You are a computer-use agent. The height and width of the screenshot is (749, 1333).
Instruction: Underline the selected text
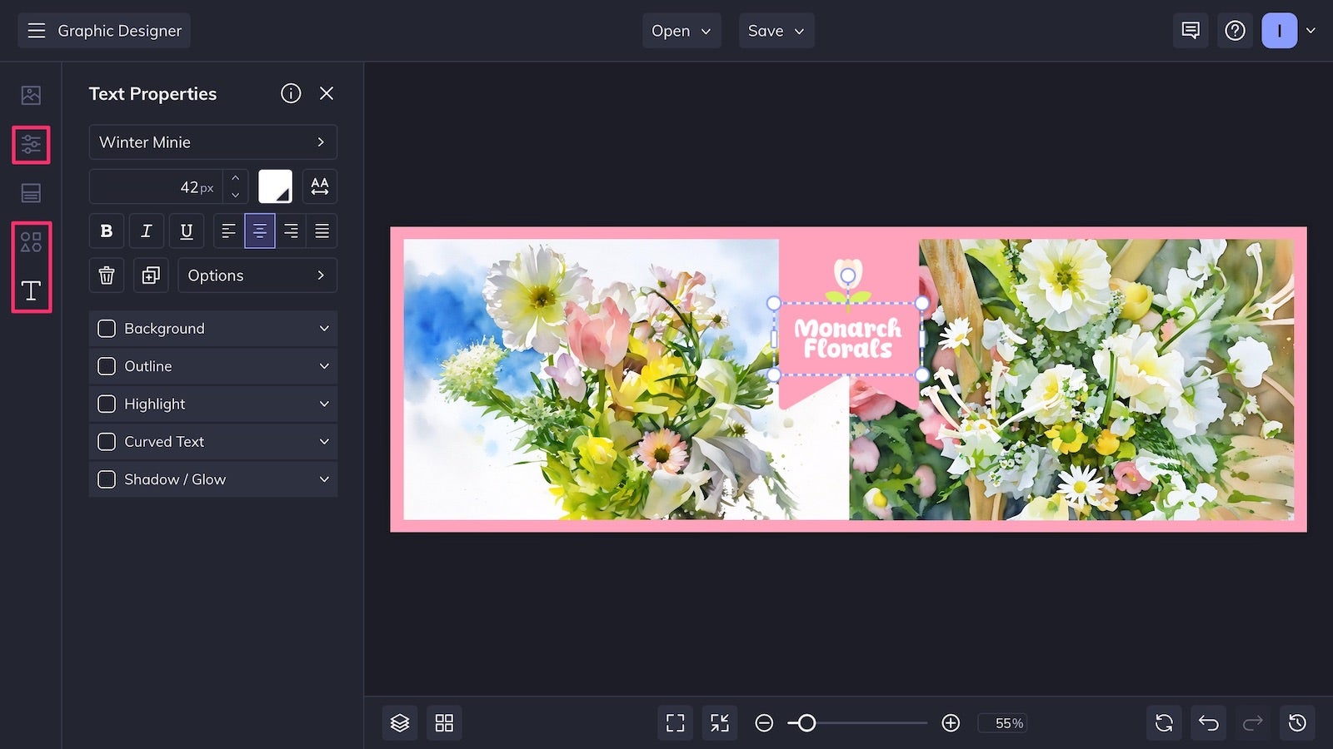click(x=187, y=231)
